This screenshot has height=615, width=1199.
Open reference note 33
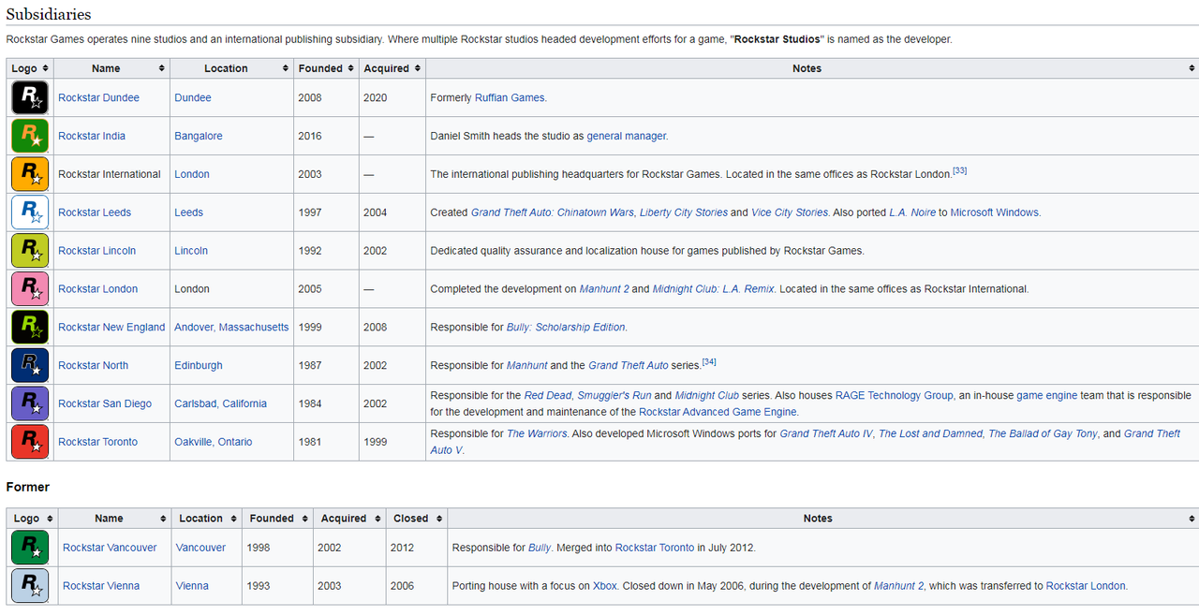[959, 170]
